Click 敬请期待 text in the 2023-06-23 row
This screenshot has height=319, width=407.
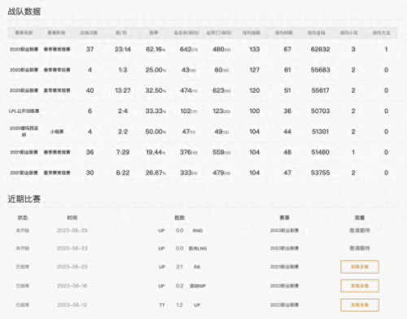360,248
